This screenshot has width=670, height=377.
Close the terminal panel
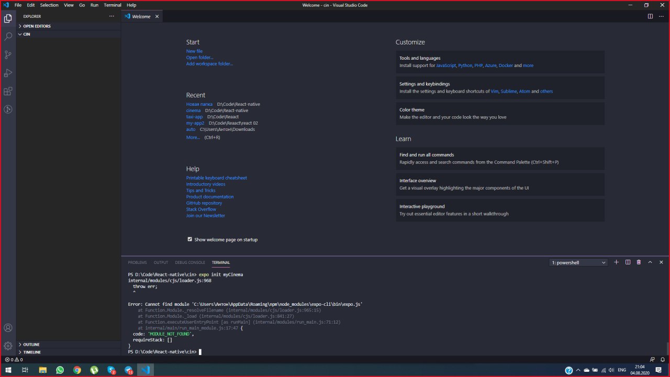[661, 262]
